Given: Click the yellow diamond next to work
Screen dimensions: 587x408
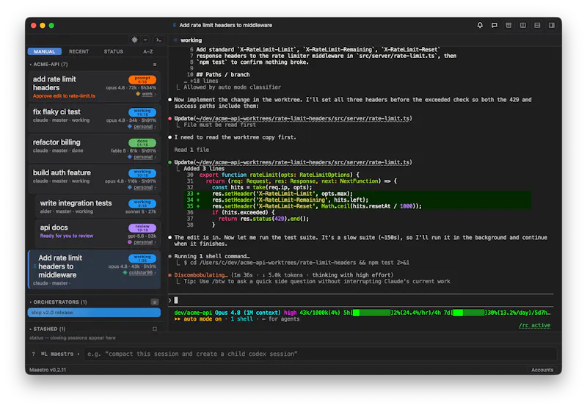Looking at the screenshot, I should click(x=138, y=94).
